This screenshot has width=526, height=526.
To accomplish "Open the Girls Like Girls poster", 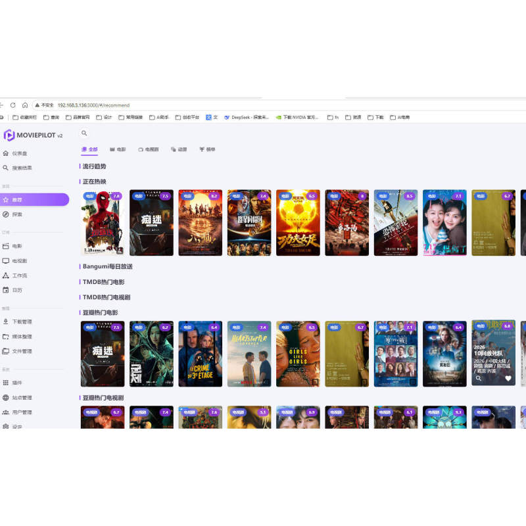I will click(298, 354).
